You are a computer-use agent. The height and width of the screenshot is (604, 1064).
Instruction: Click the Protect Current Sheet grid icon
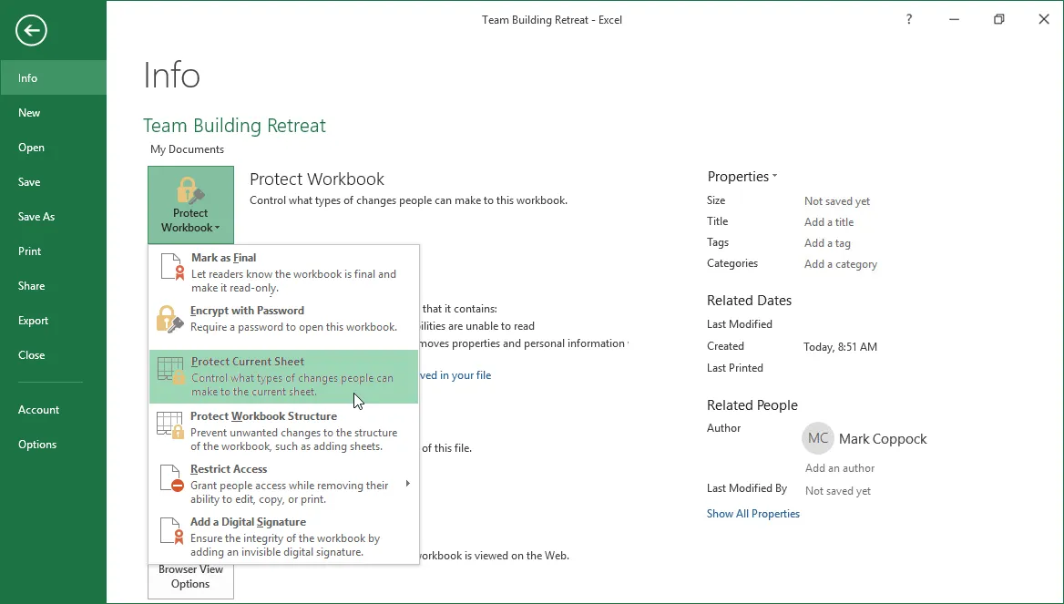(x=171, y=370)
